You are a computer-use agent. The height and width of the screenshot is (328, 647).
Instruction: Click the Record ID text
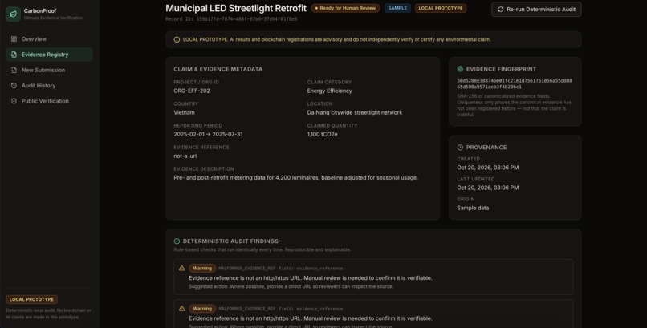231,19
